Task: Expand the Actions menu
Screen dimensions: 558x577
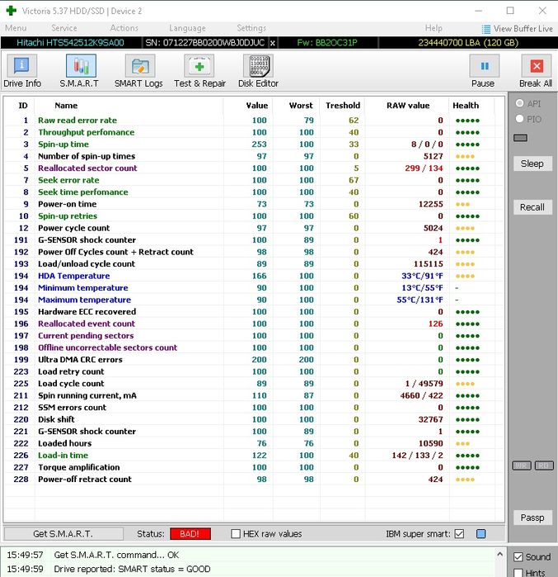Action: [x=124, y=28]
